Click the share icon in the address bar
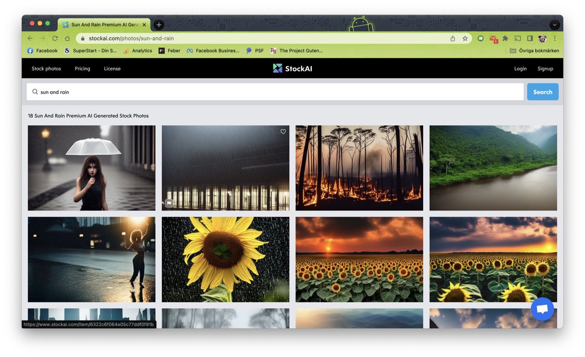 [x=452, y=38]
